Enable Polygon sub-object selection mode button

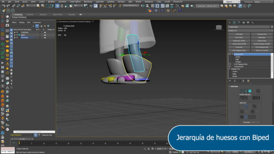250,91
